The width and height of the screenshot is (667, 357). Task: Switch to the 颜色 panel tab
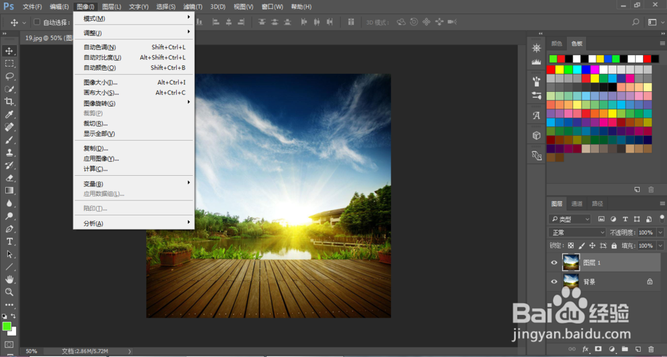coord(556,43)
